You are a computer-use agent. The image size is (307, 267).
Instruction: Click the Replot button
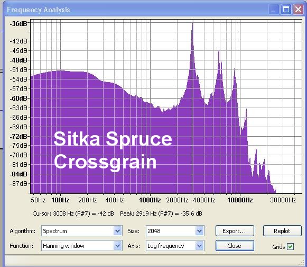282,231
